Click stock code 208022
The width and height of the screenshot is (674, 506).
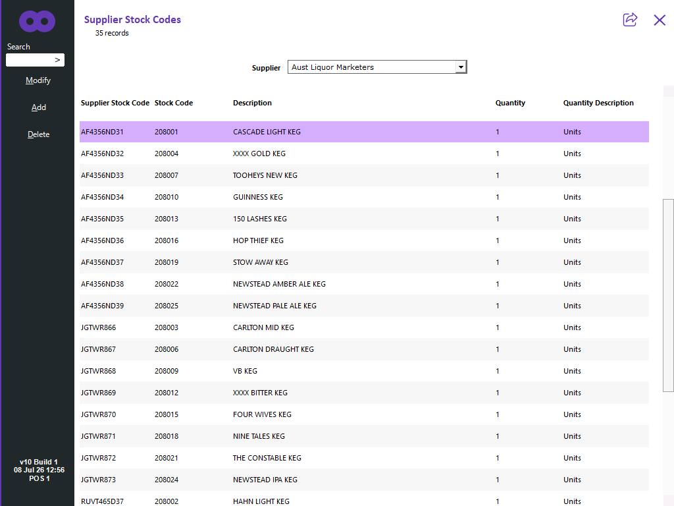pyautogui.click(x=167, y=284)
